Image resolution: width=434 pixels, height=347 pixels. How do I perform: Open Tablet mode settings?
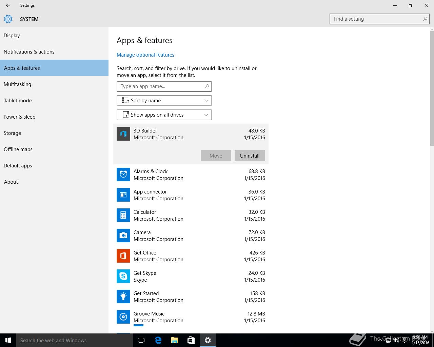[54, 101]
